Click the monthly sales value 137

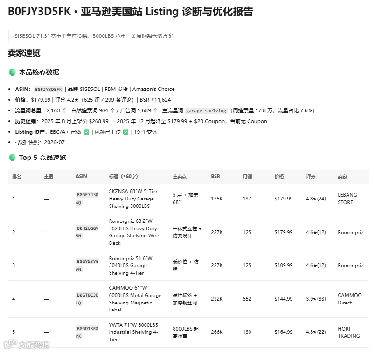coord(247,199)
